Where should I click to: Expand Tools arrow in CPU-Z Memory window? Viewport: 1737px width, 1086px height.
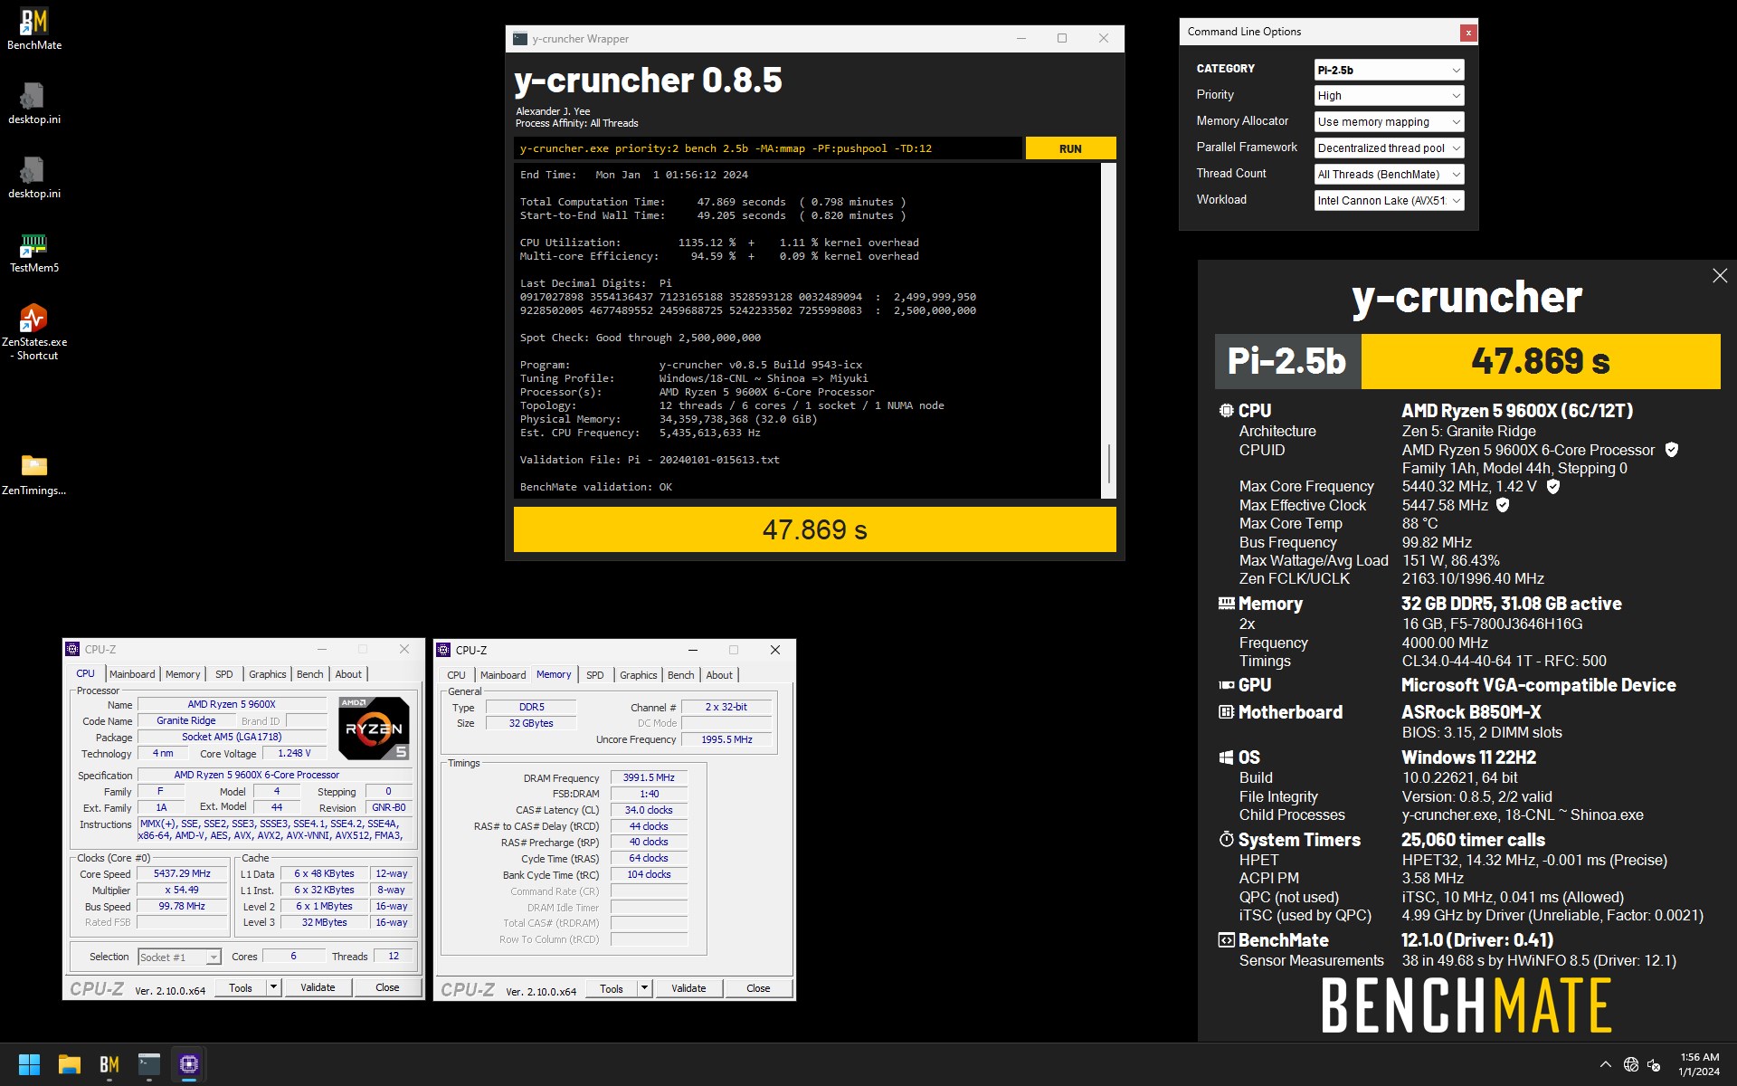644,988
